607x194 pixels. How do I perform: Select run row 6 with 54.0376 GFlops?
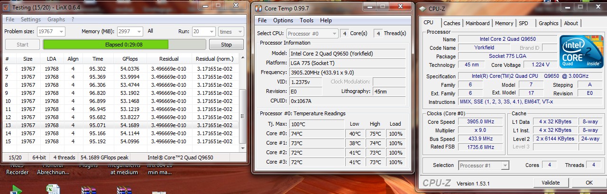[x=121, y=68]
